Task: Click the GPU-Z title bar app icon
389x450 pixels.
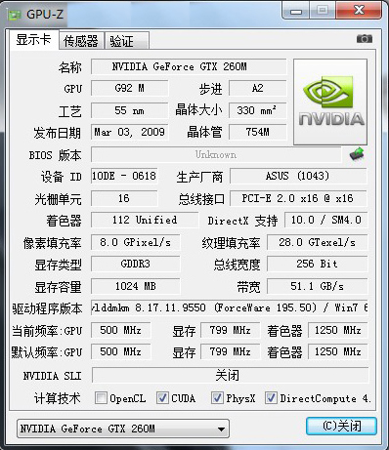Action: pos(15,15)
